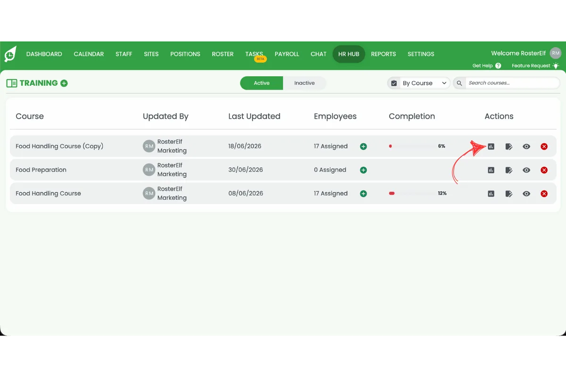Switch to Active courses

point(262,83)
